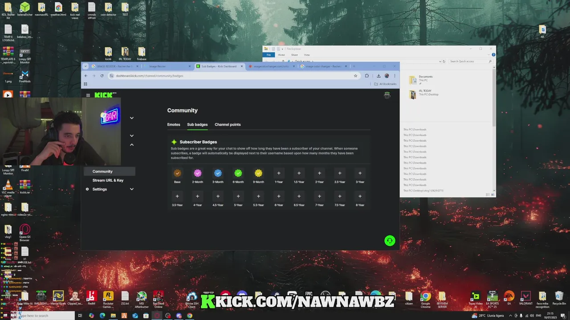The height and width of the screenshot is (320, 570).
Task: Click Search Quick access field in File Explorer
Action: [x=470, y=61]
